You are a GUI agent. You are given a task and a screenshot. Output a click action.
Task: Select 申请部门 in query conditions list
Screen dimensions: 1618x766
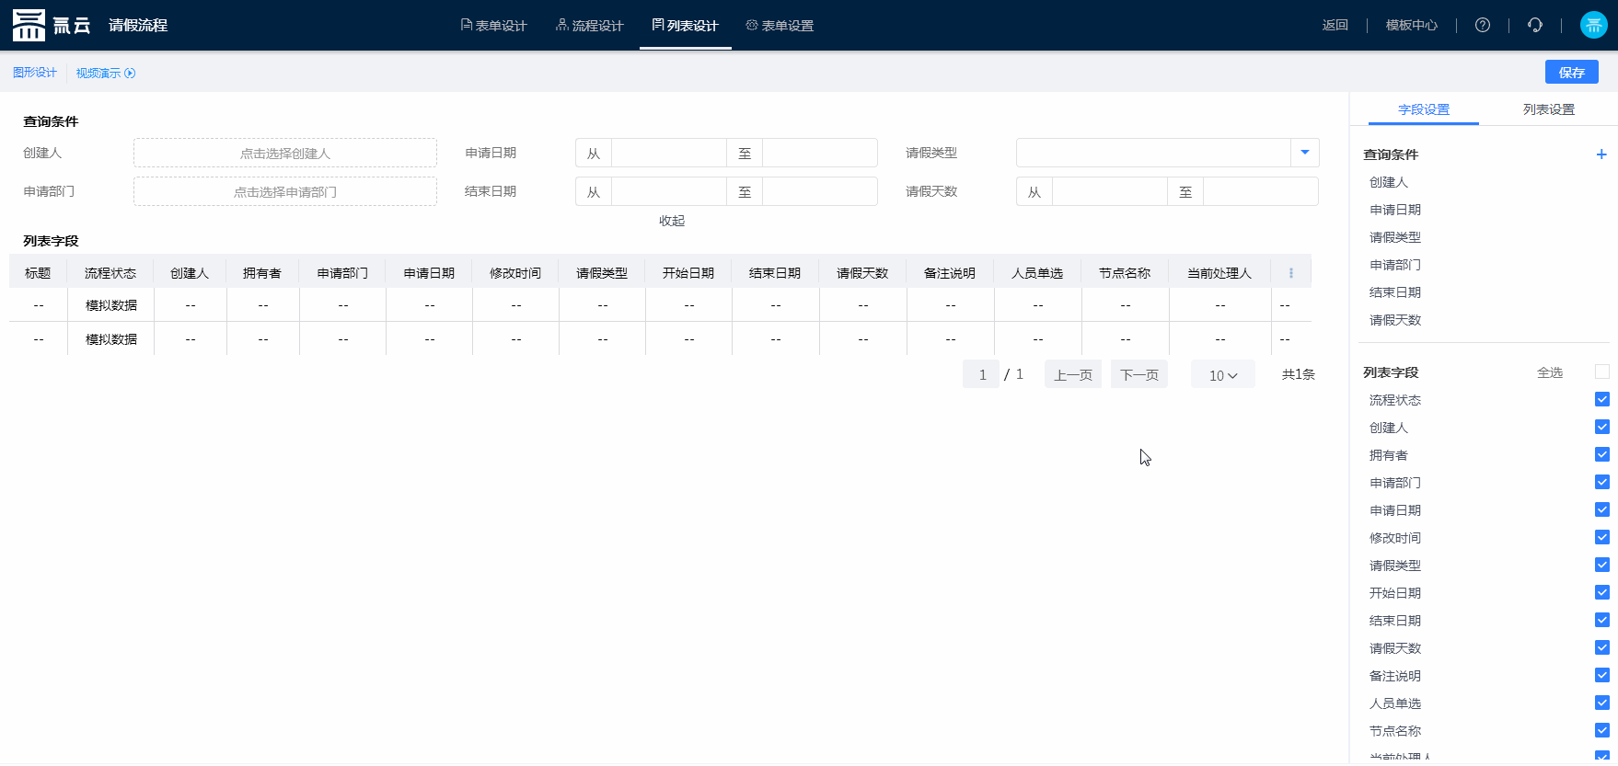(1395, 265)
